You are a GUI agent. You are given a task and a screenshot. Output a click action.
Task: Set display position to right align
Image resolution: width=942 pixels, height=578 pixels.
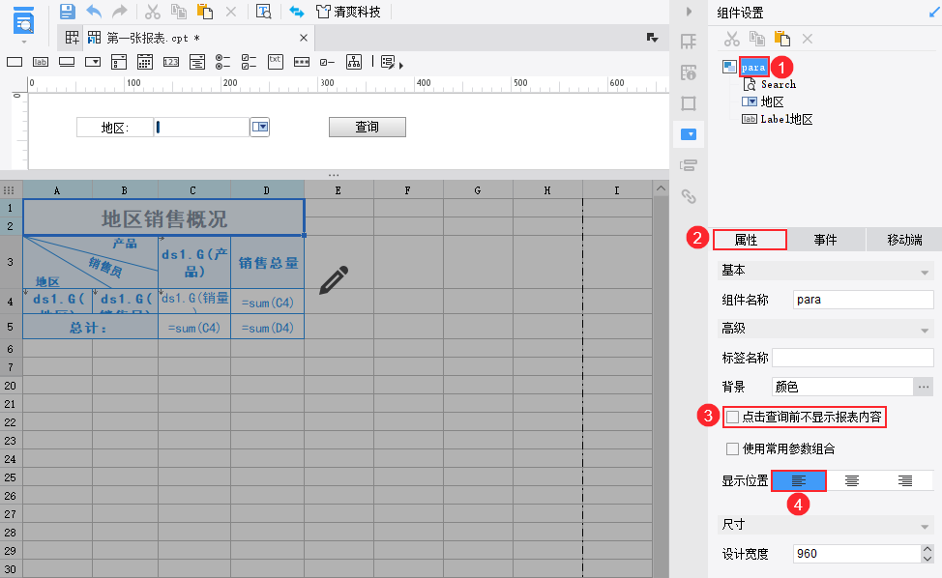905,480
